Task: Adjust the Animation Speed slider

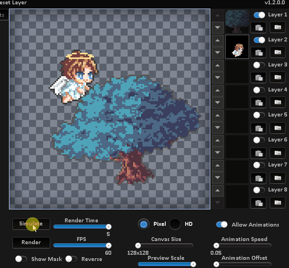Action: click(242, 245)
